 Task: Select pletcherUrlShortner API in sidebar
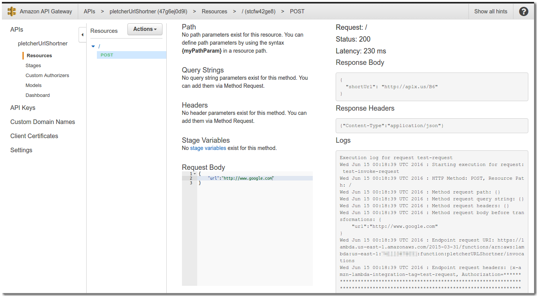(x=43, y=43)
